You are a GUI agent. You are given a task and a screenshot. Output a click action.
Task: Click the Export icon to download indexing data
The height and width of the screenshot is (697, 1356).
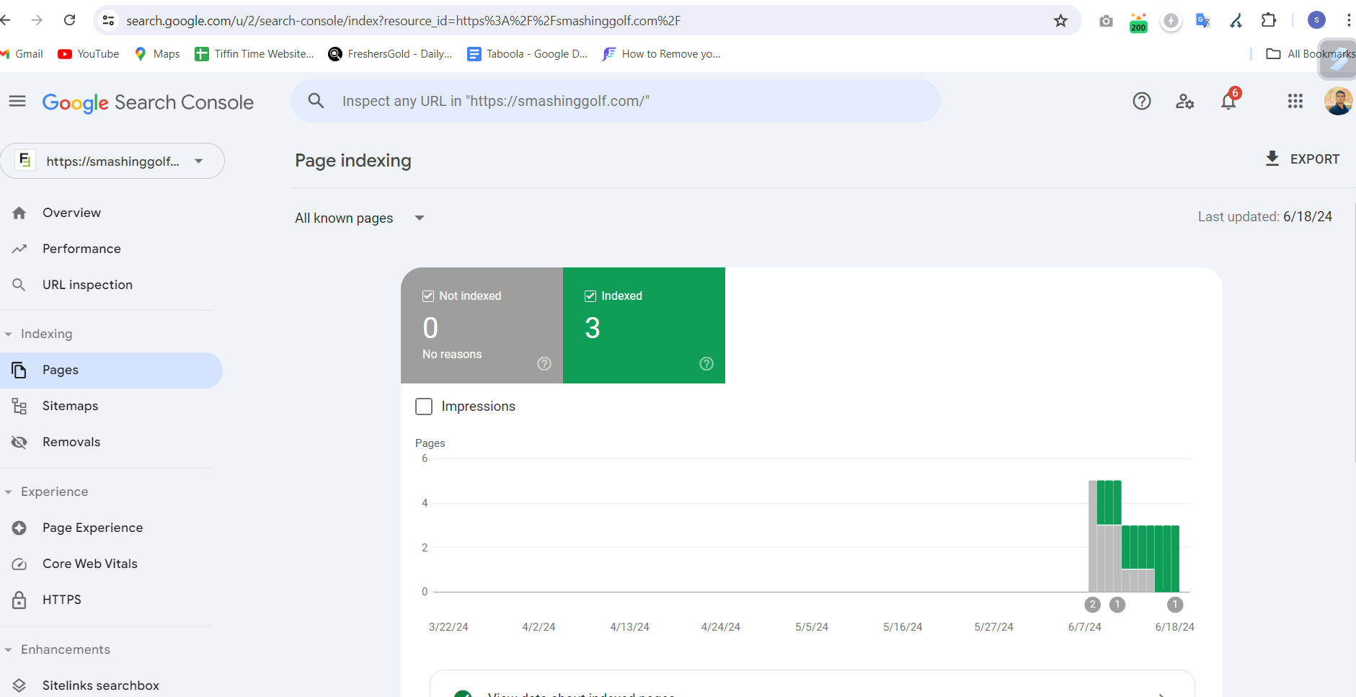pyautogui.click(x=1272, y=159)
